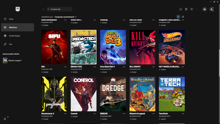Open options menu for DREDGE
Viewport: 220px width, 124px height.
[x=124, y=114]
